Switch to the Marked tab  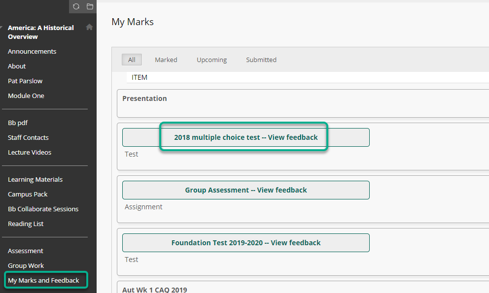pos(166,60)
